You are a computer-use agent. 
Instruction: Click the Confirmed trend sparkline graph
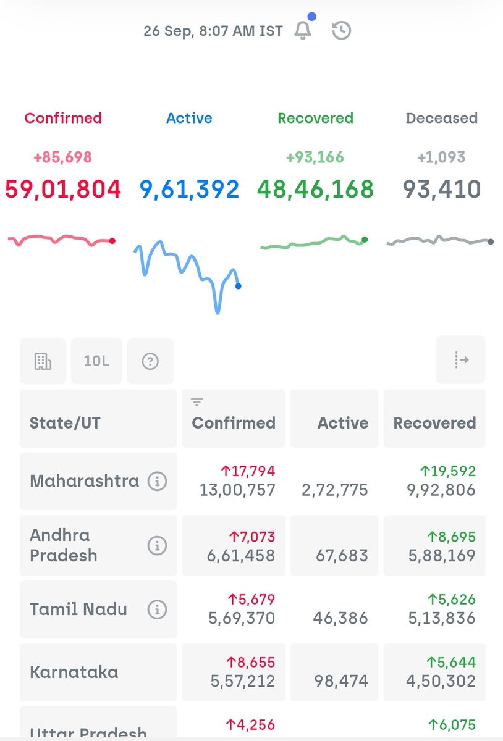click(60, 240)
